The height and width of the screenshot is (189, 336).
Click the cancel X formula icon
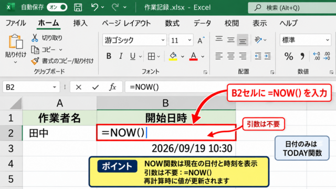78,87
